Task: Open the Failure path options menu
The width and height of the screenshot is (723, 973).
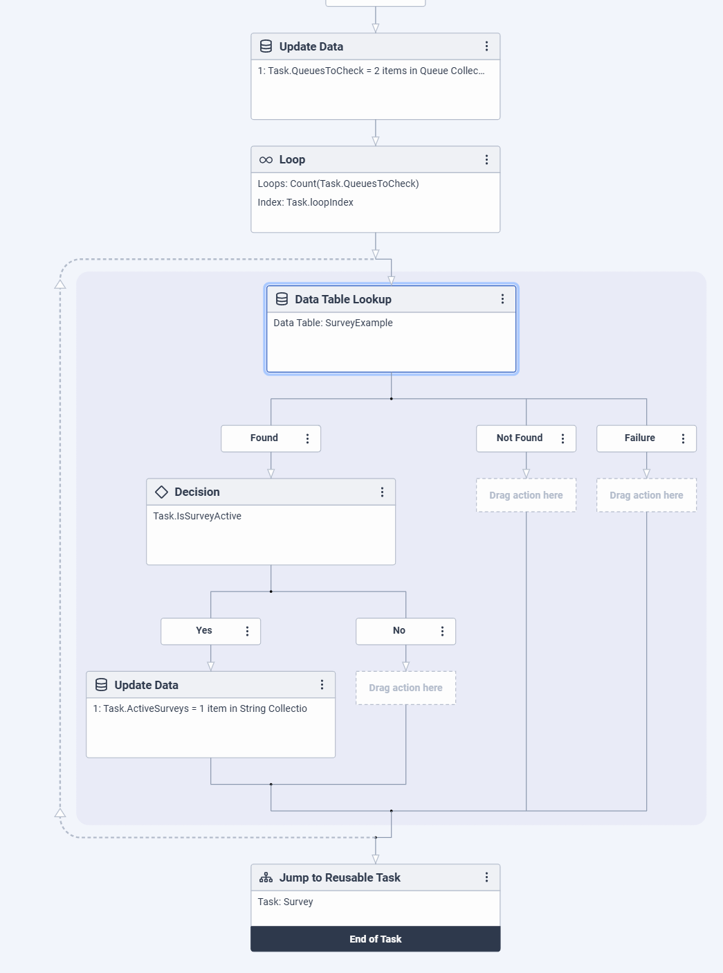Action: pyautogui.click(x=683, y=438)
